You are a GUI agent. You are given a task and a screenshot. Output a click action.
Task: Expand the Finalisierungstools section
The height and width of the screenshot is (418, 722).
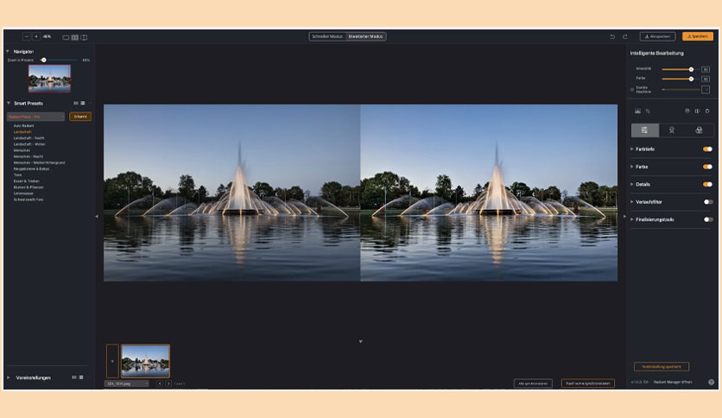pos(632,219)
